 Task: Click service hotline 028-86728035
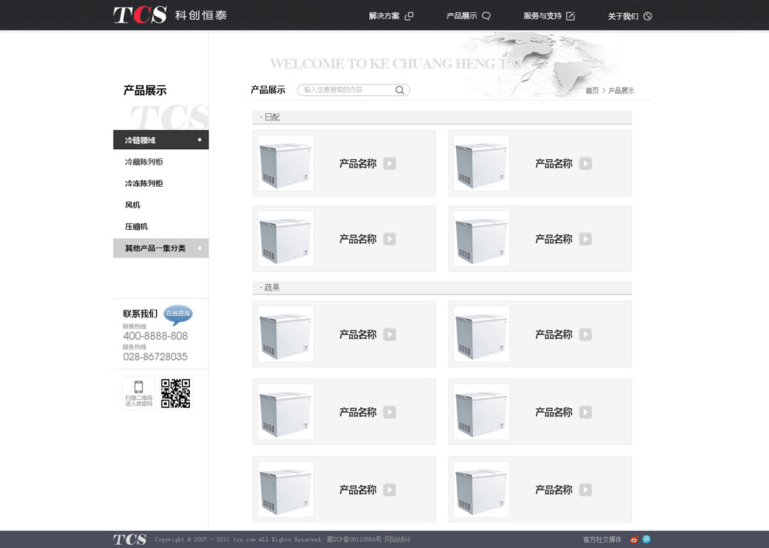click(x=155, y=357)
